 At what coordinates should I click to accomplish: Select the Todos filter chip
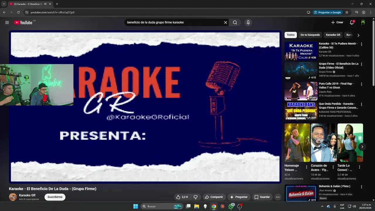click(x=291, y=35)
